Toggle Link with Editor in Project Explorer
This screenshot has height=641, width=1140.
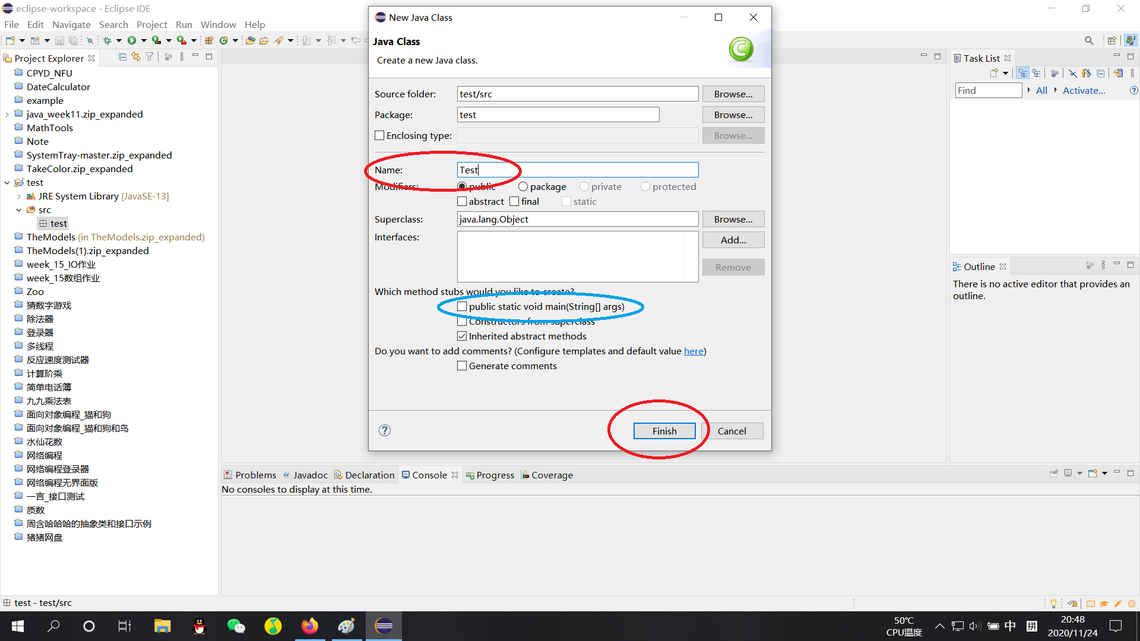click(136, 57)
